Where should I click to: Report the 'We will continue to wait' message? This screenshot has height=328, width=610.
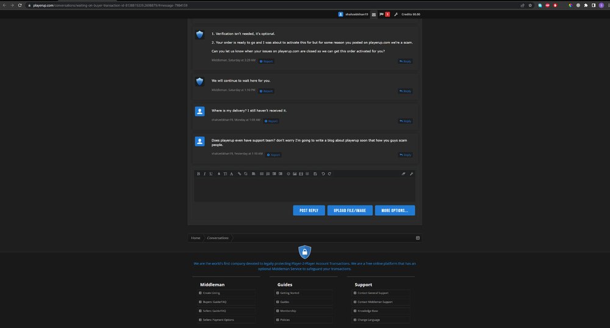tap(267, 91)
